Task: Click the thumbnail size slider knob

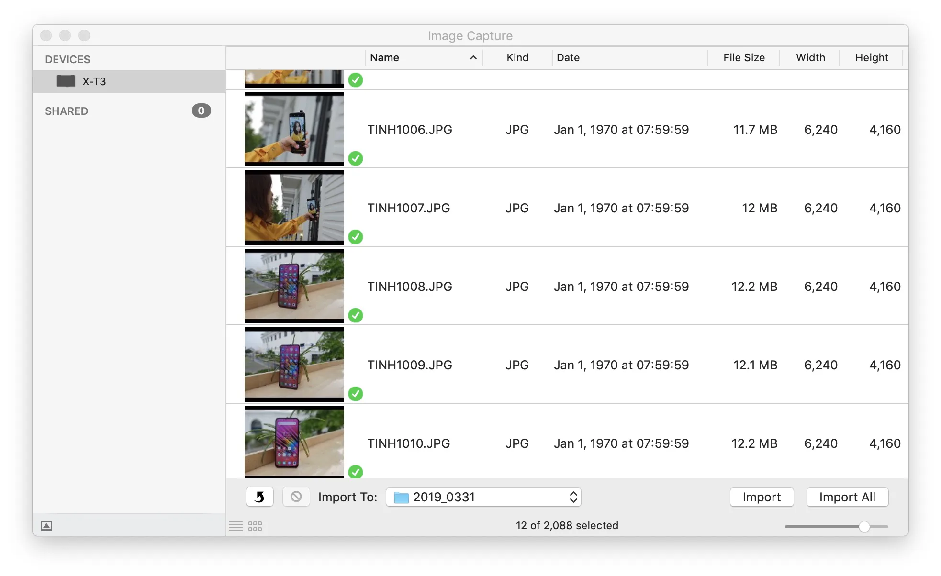Action: (864, 527)
